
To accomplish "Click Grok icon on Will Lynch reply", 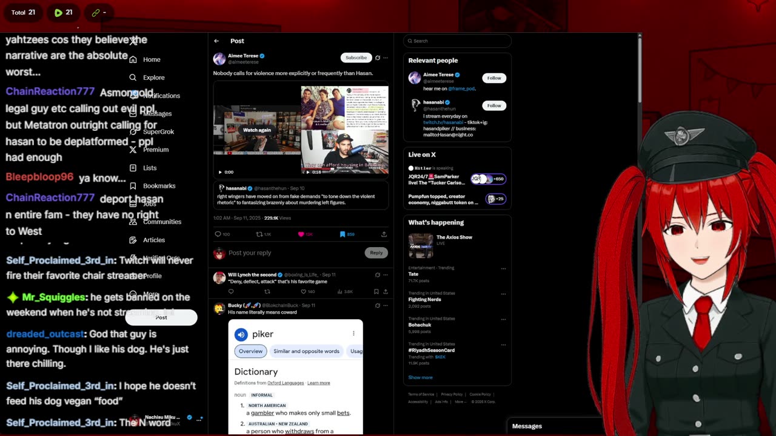I will [377, 274].
